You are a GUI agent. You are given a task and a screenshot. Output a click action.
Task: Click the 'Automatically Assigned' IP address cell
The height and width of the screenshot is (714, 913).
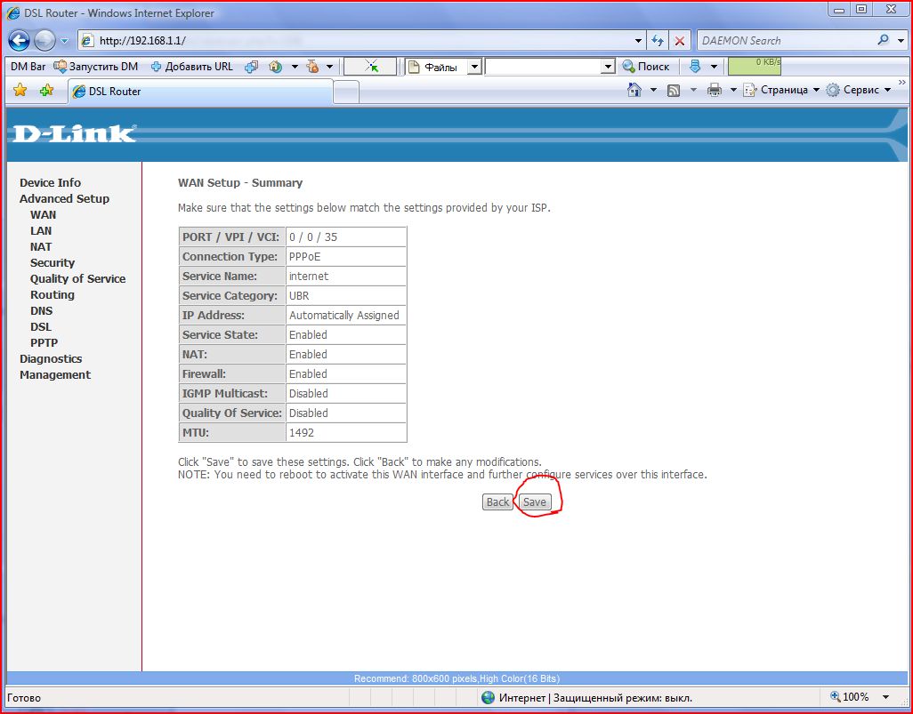pyautogui.click(x=346, y=316)
